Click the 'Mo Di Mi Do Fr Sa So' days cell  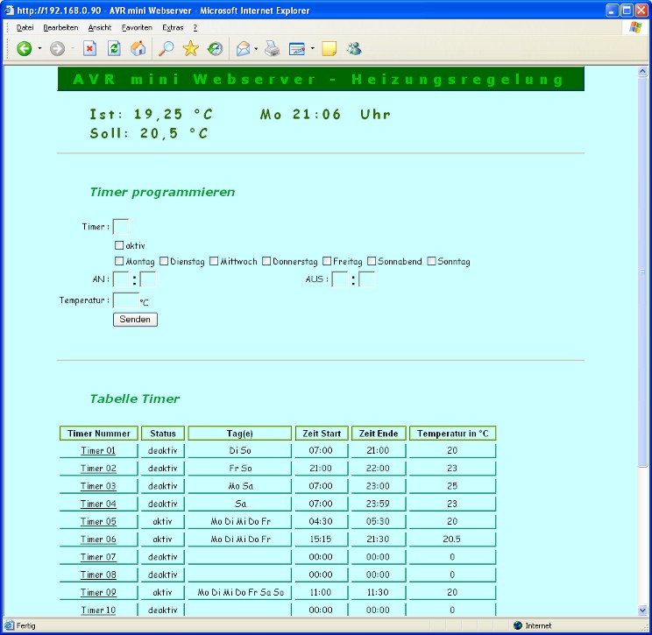tap(240, 592)
